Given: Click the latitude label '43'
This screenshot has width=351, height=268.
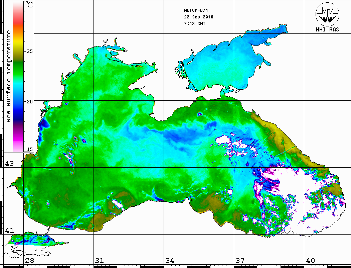Looking at the screenshot, I should (9, 164).
